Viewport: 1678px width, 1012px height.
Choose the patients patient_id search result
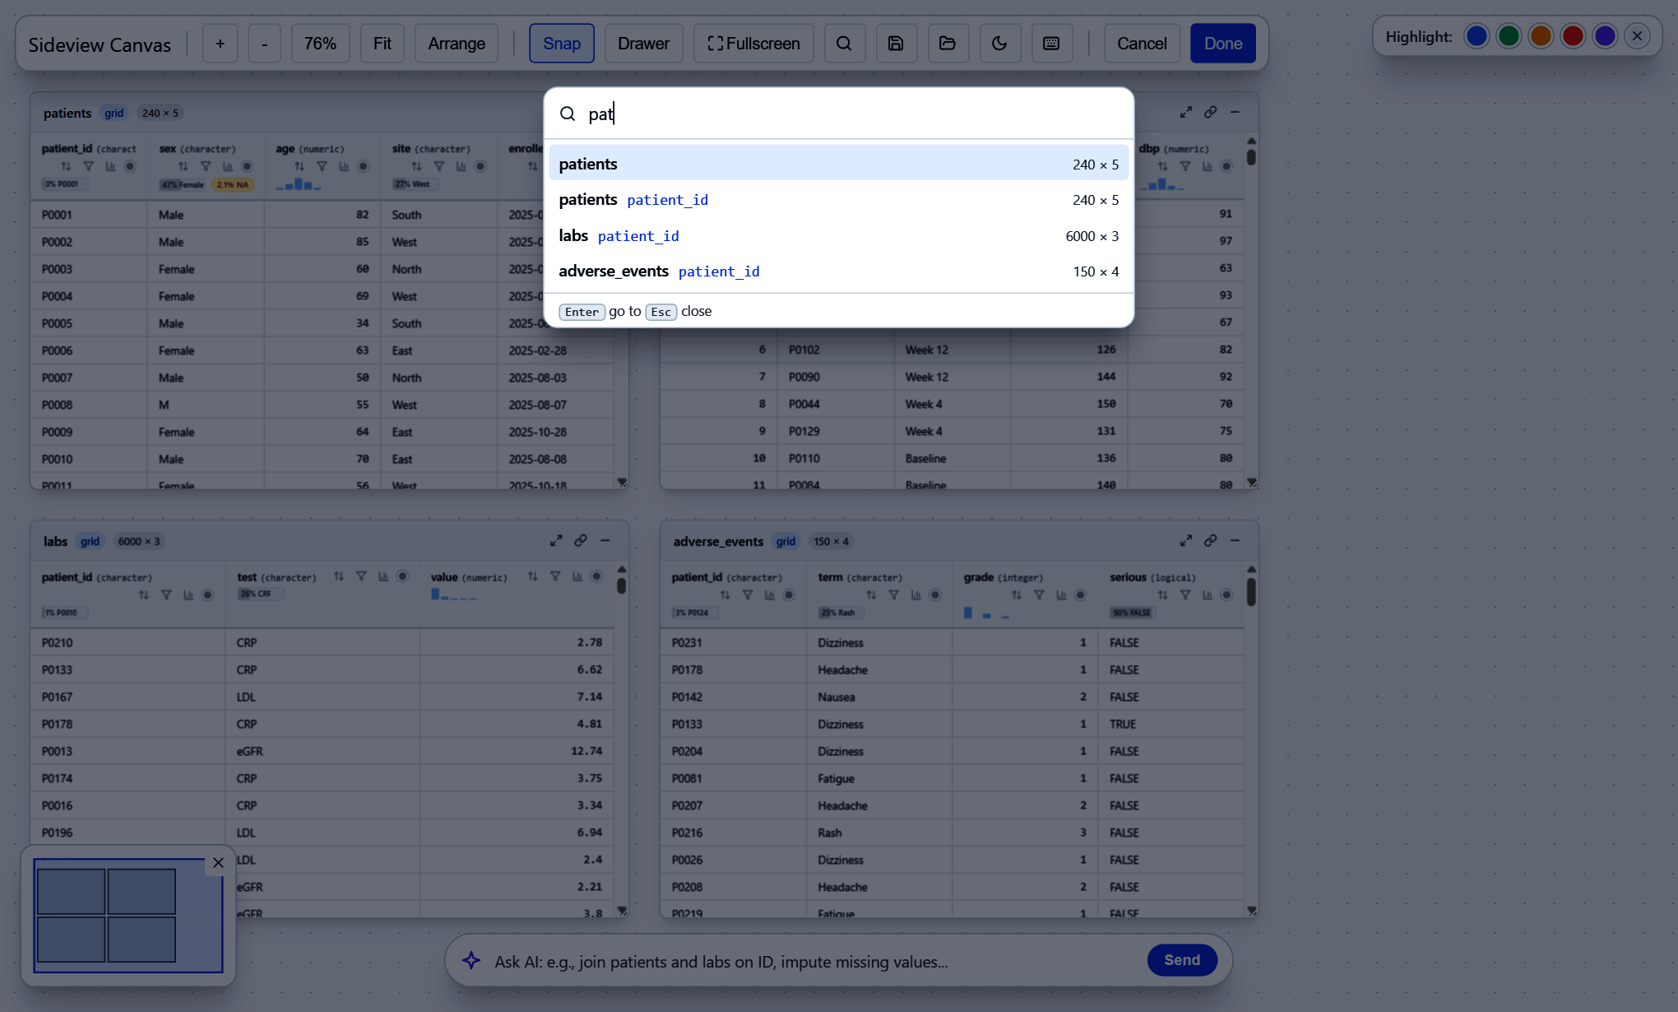839,200
